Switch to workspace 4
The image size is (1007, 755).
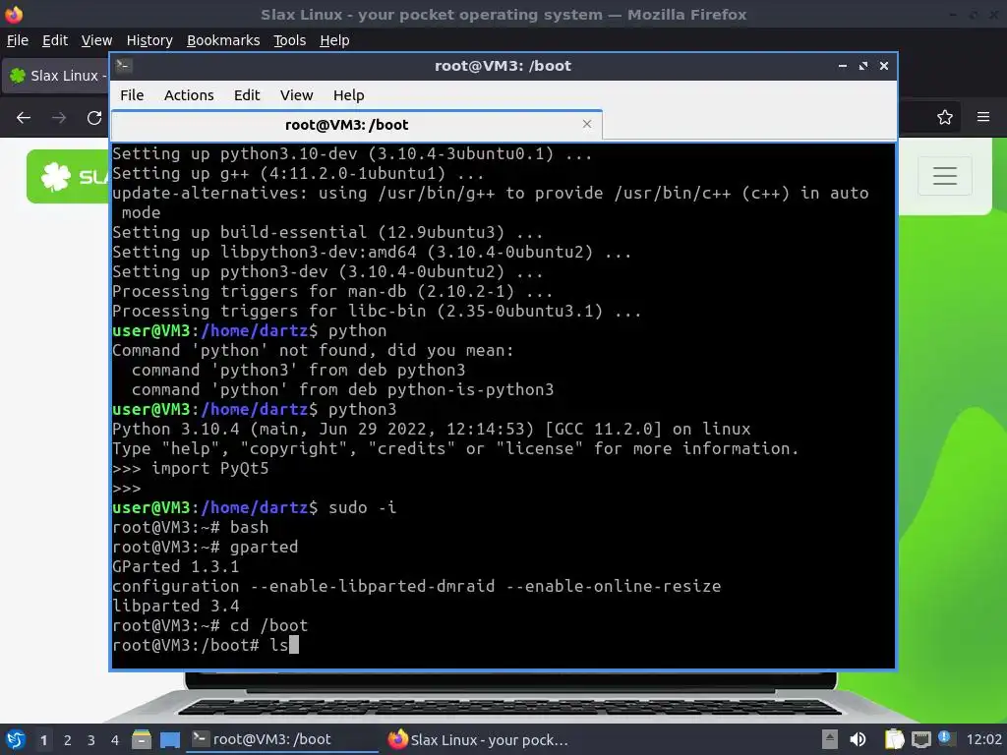tap(115, 740)
